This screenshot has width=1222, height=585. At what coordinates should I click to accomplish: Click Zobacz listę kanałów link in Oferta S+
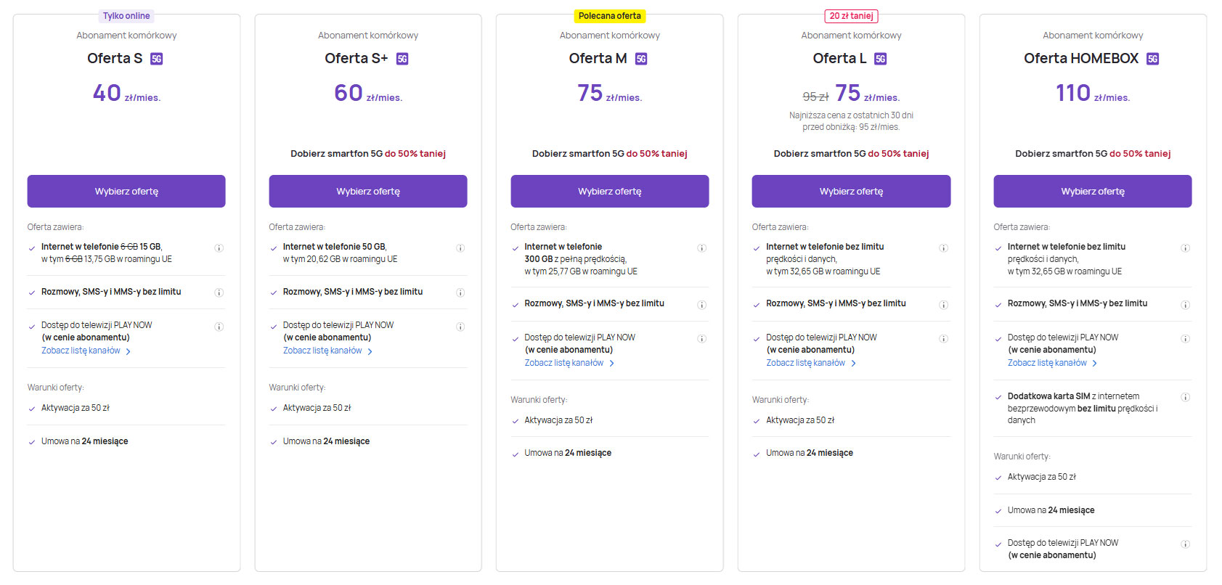click(x=322, y=351)
